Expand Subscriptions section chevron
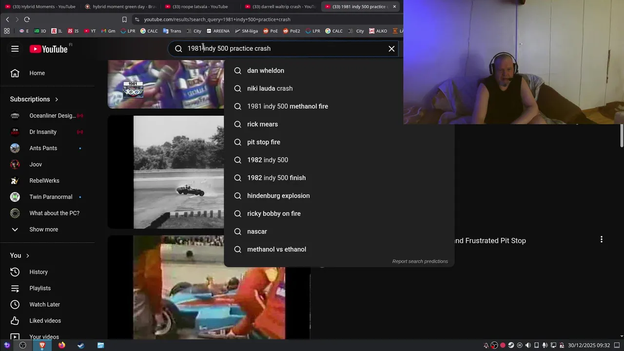The height and width of the screenshot is (351, 624). coord(57,99)
